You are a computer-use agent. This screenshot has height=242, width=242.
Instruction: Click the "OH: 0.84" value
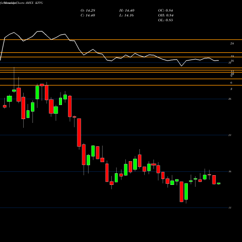pyautogui.click(x=166, y=15)
